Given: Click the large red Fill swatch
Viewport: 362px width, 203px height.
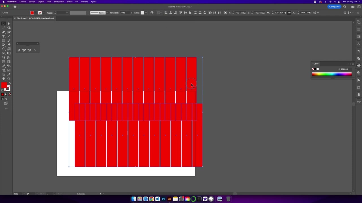Looking at the screenshot, I should (x=4, y=85).
